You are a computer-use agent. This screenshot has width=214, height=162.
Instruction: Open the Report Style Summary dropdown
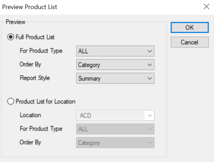click(115, 78)
